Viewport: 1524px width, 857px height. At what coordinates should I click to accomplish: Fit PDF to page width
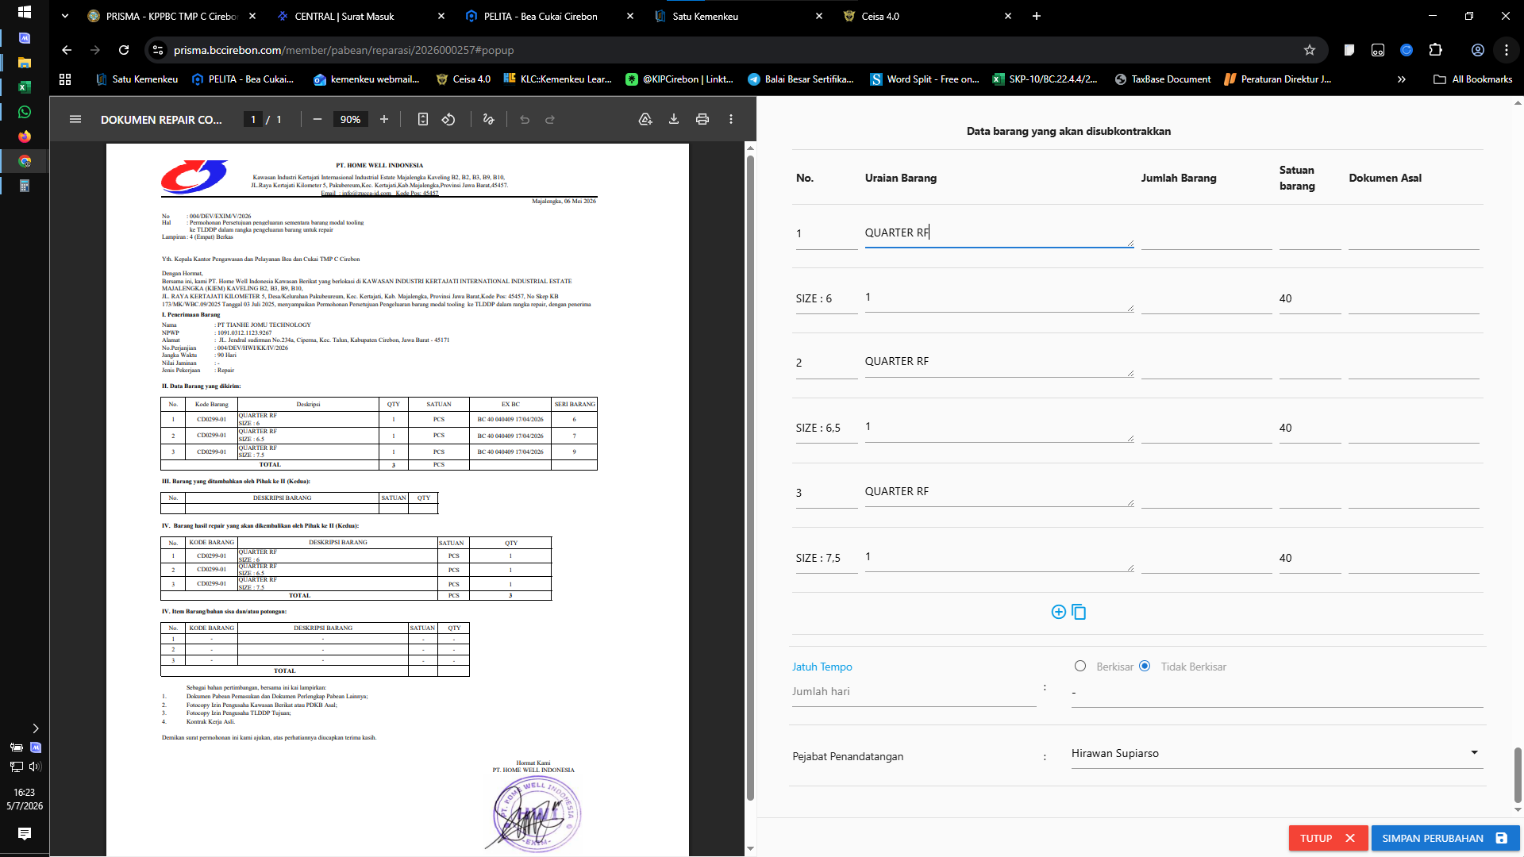(423, 119)
